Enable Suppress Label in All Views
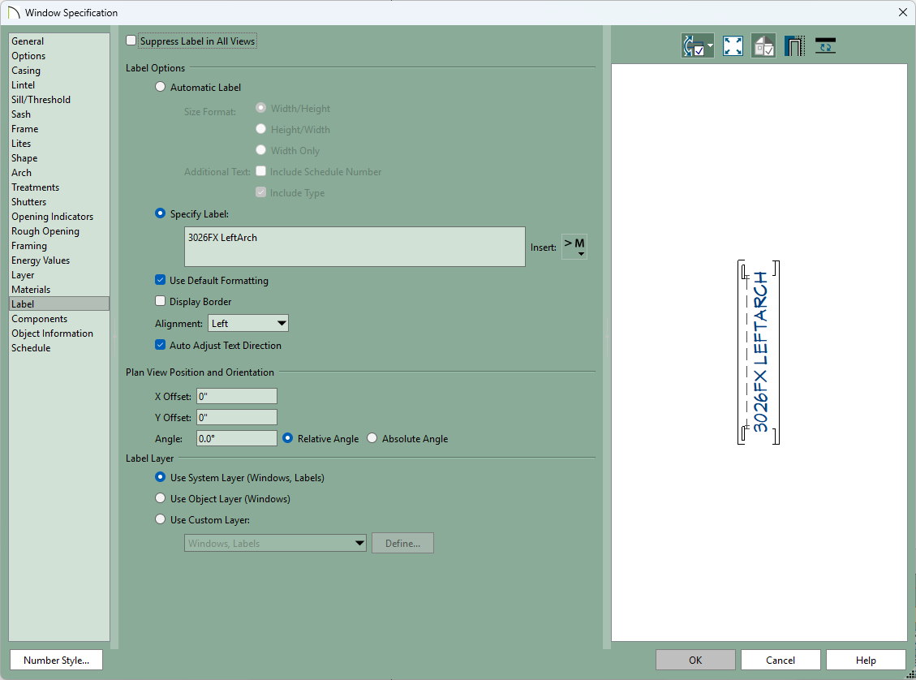This screenshot has width=916, height=680. click(132, 41)
